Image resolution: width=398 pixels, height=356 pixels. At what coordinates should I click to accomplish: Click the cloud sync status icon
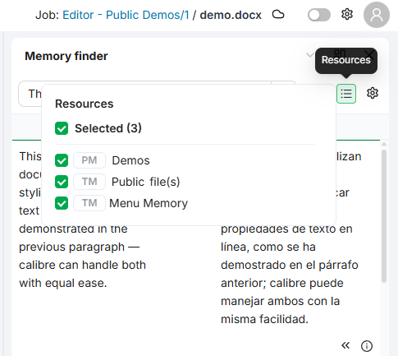(278, 14)
